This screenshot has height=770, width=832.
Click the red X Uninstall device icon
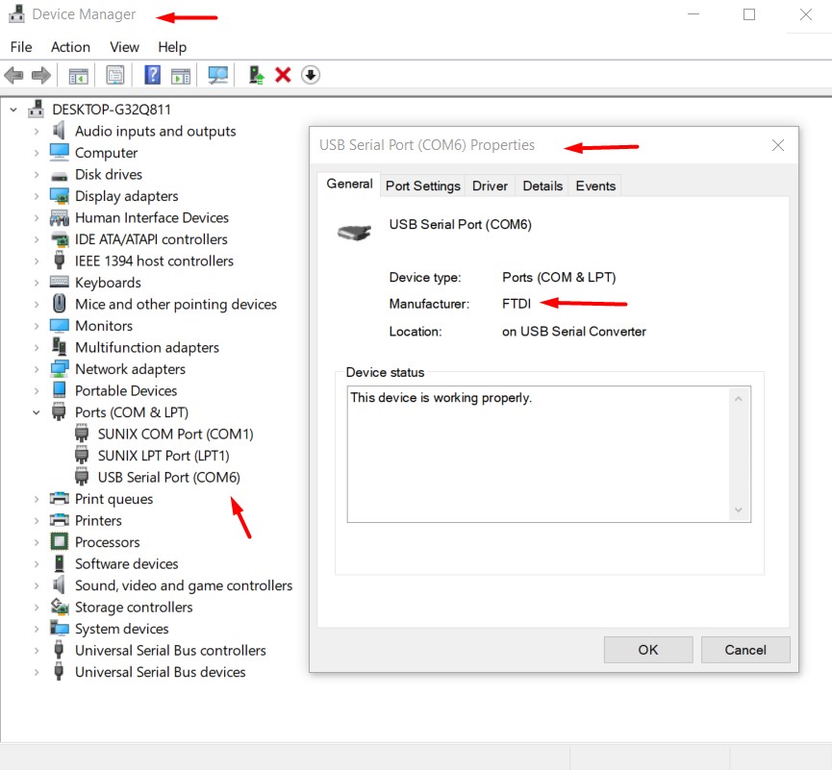283,75
